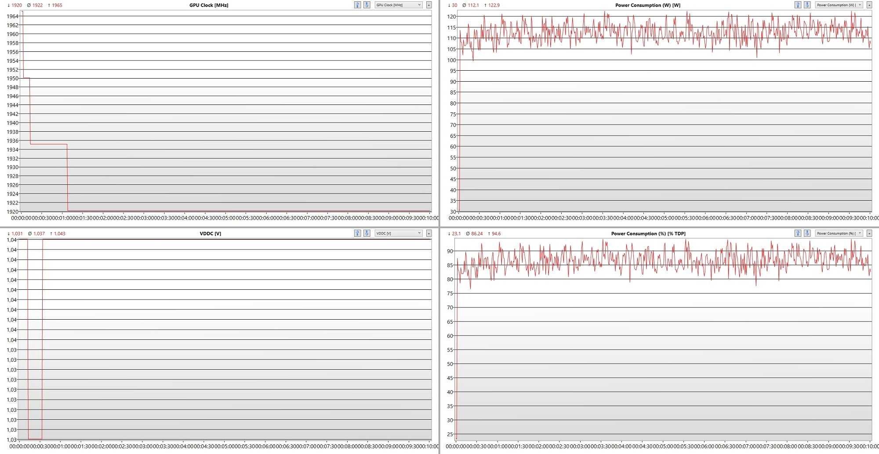Click the small plus button in the GPU Clock panel
Screen dimensions: 879x454
point(429,5)
